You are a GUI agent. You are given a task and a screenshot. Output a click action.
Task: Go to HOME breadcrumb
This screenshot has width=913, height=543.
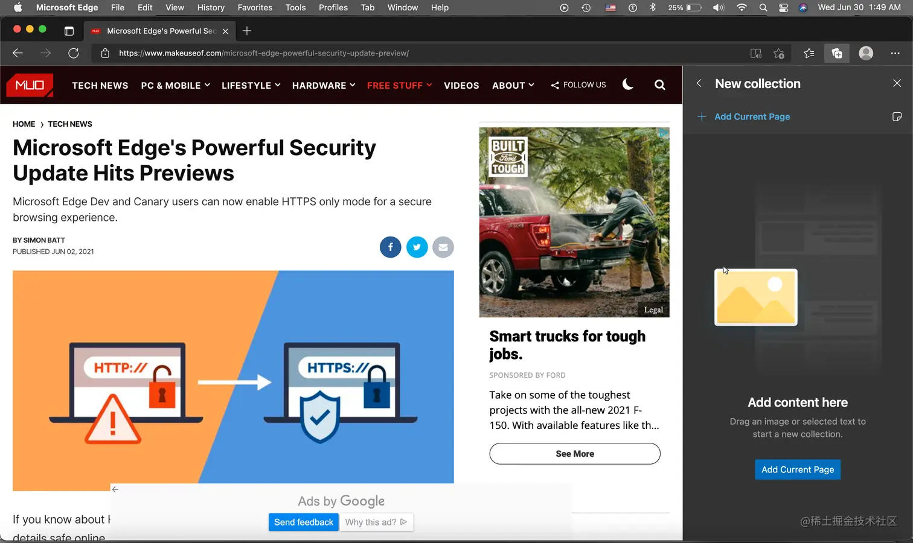point(24,124)
